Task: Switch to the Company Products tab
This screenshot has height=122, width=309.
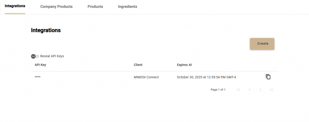Action: tap(56, 7)
